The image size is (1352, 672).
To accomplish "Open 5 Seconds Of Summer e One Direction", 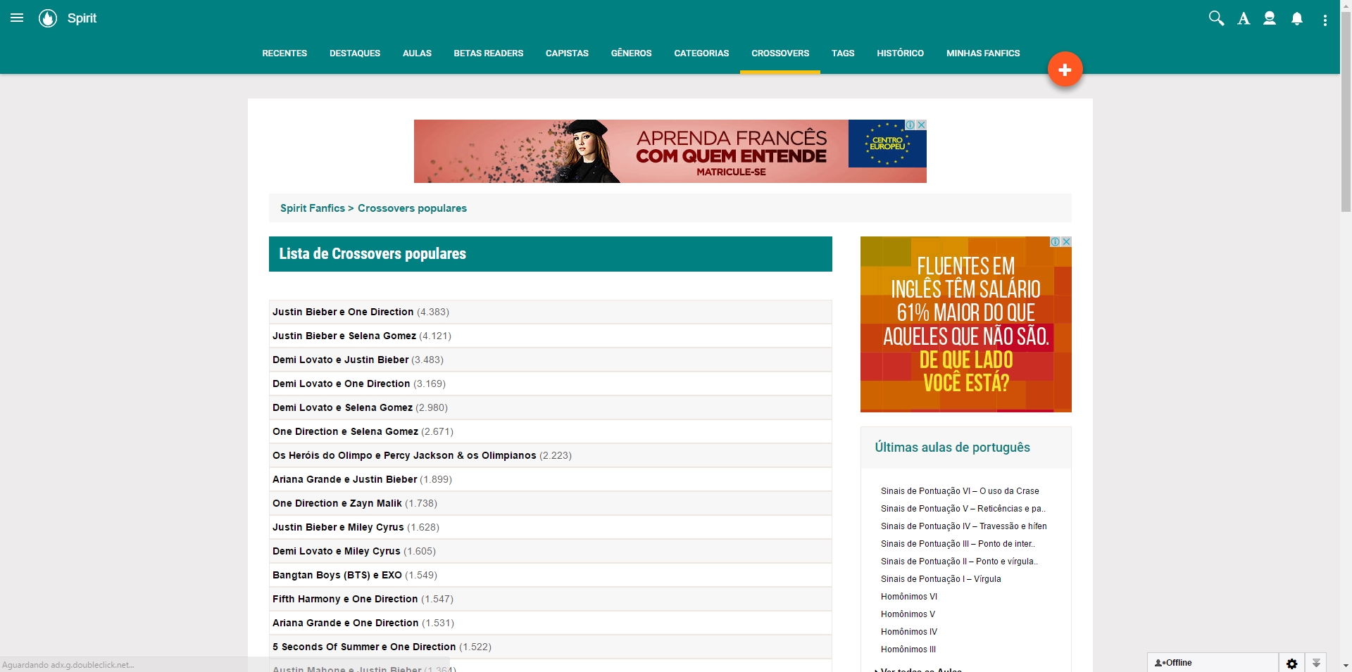I will point(364,647).
